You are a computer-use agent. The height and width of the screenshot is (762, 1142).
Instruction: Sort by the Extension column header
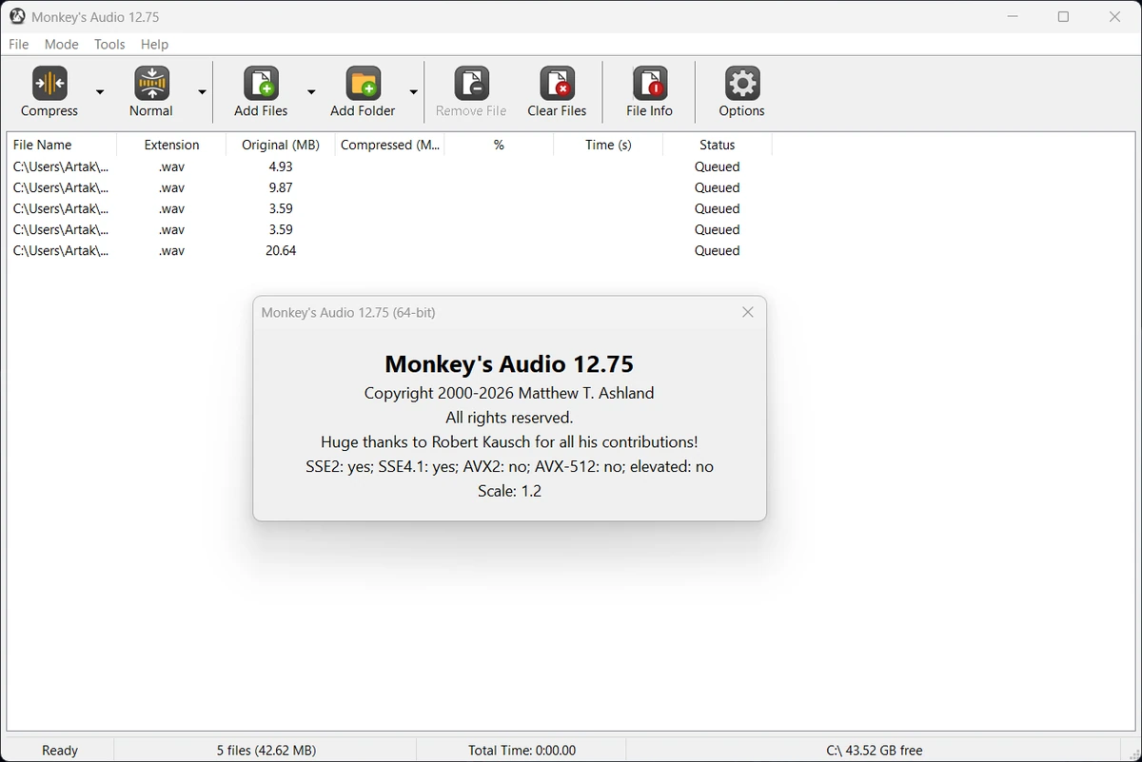171,145
